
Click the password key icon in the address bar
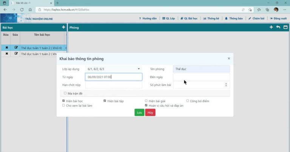[x=243, y=9]
